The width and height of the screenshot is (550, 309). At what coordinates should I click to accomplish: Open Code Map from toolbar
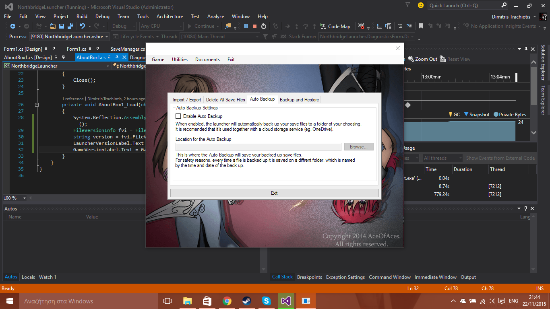tap(335, 26)
